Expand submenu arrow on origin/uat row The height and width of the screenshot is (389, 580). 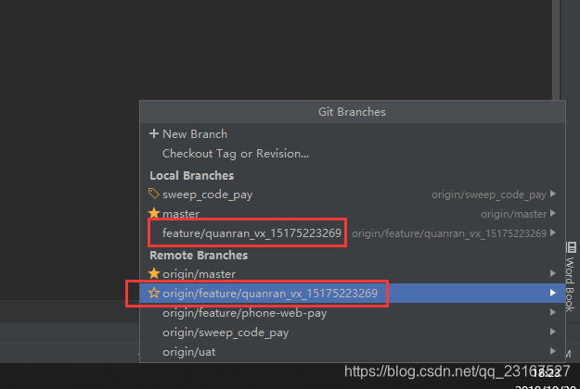(x=553, y=351)
